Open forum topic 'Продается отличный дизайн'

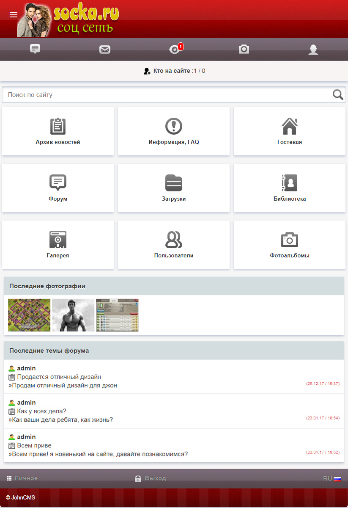(59, 377)
